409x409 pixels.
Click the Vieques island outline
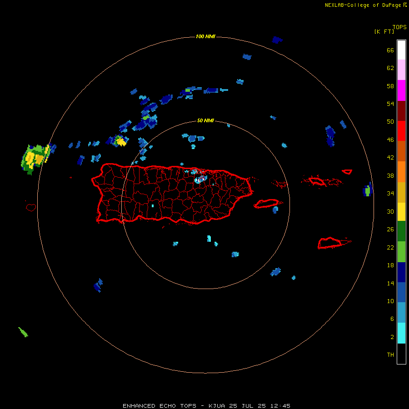click(267, 204)
